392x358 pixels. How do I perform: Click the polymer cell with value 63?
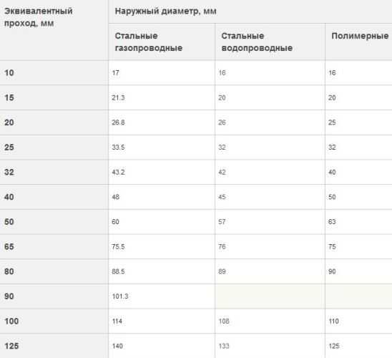[358, 222]
